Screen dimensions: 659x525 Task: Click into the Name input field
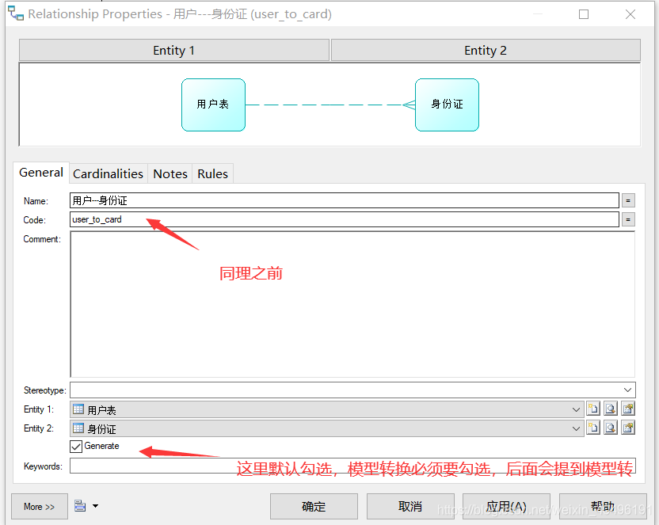345,200
